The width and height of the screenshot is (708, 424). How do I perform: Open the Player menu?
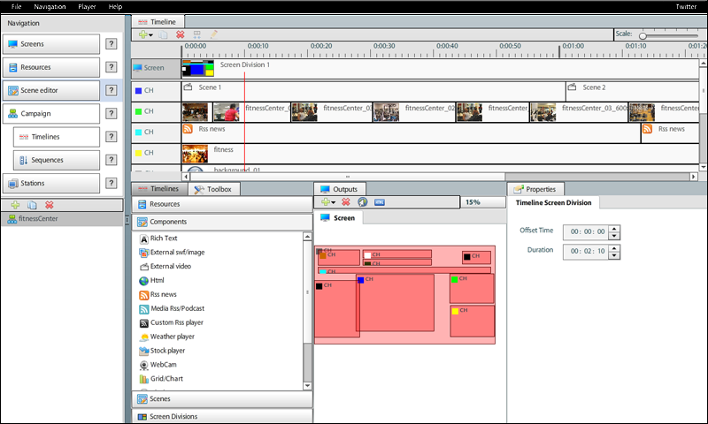click(x=87, y=6)
